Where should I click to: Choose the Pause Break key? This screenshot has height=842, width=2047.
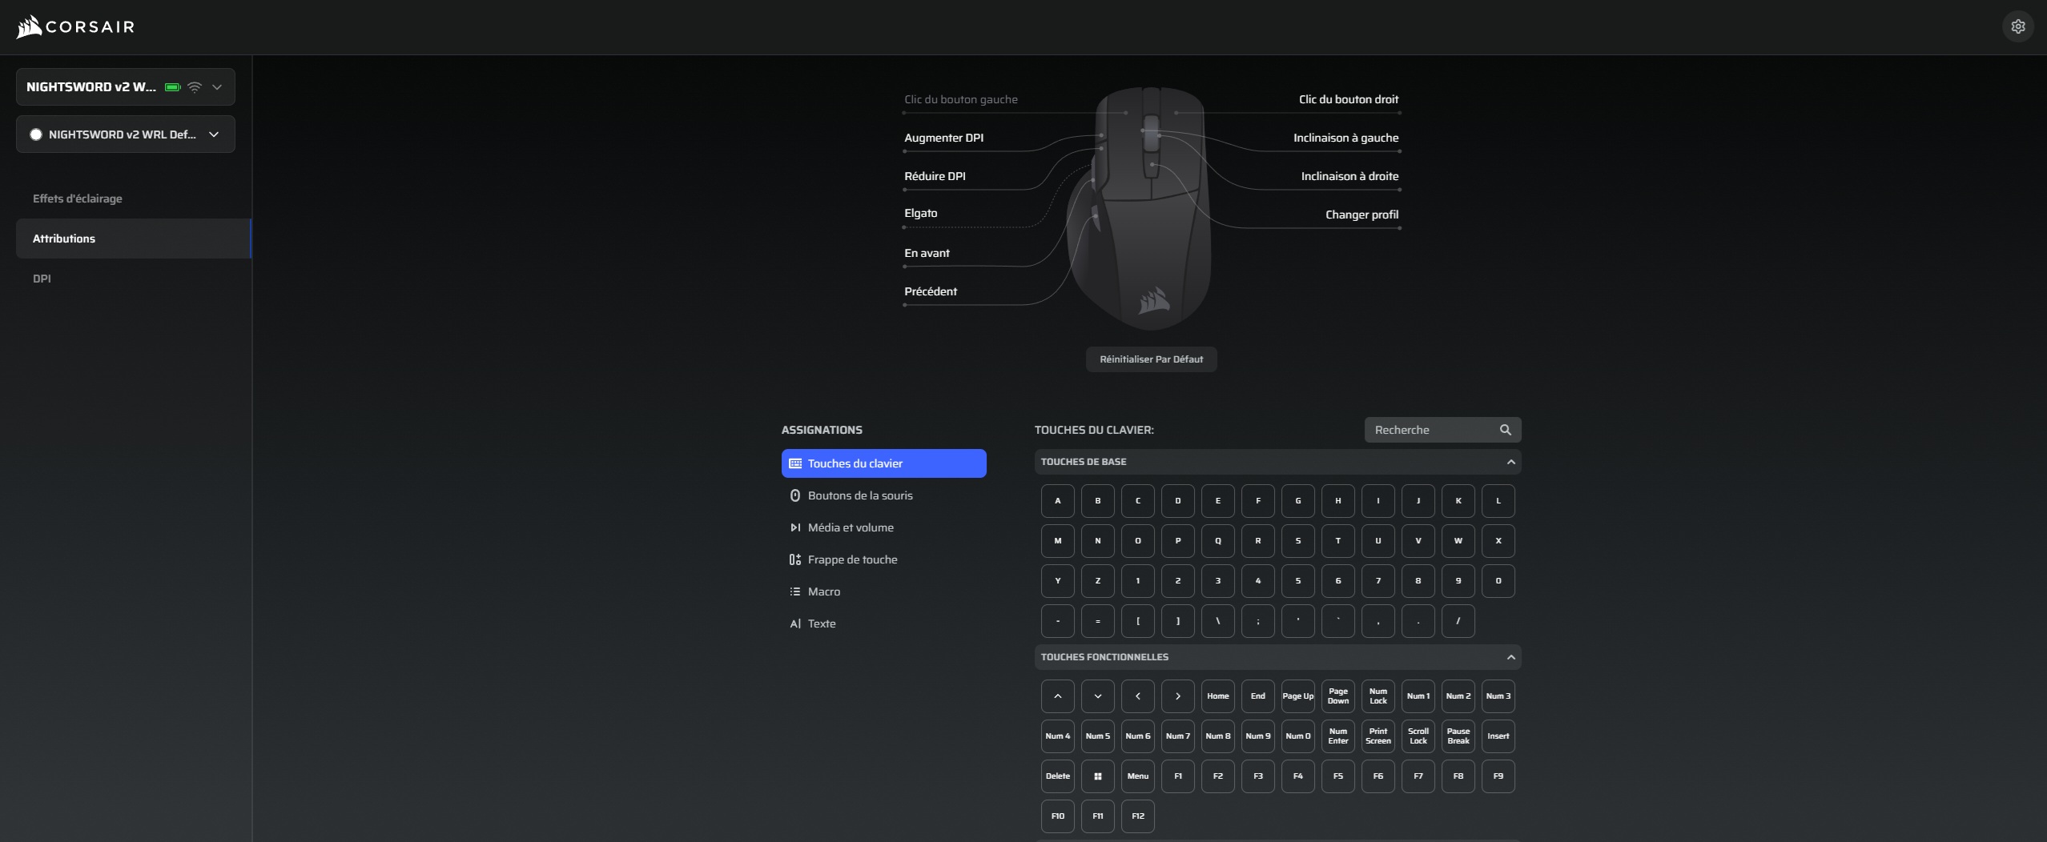[x=1458, y=736]
